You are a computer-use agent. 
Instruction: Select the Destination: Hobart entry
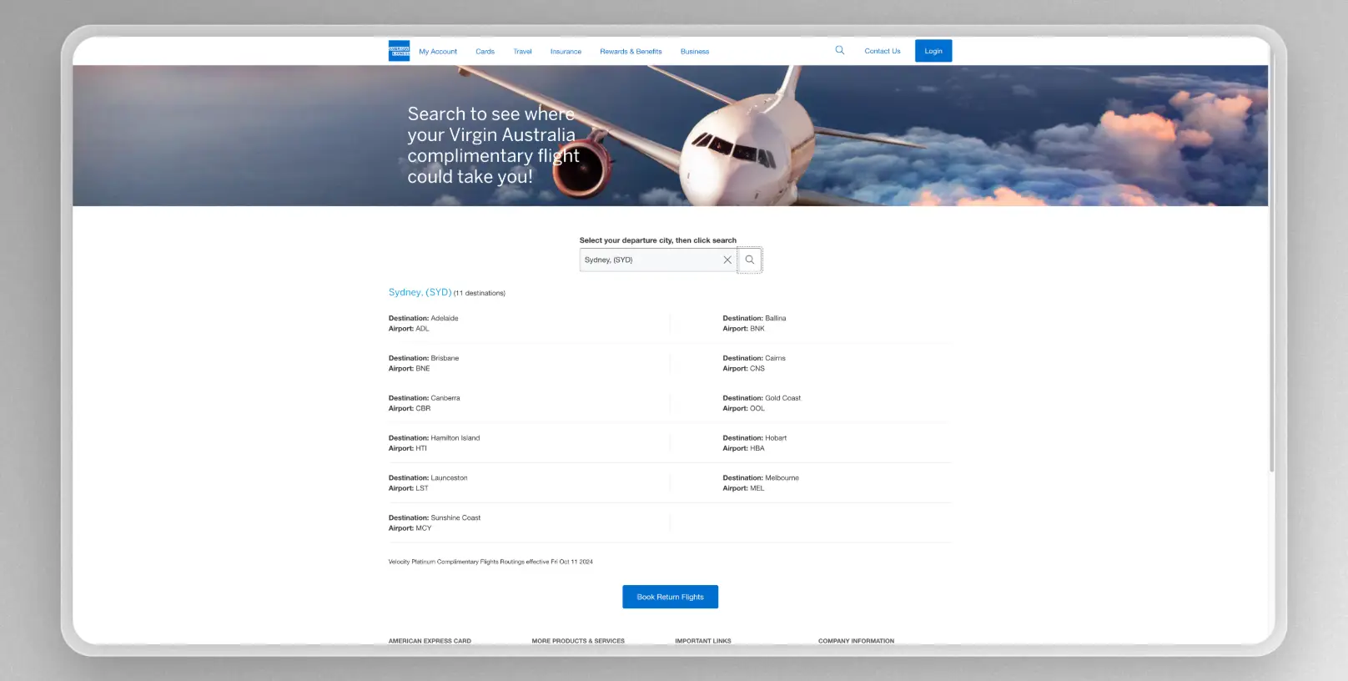click(754, 438)
